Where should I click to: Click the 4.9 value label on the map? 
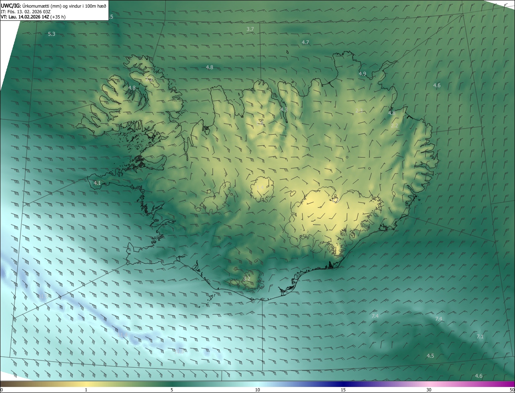pos(362,74)
